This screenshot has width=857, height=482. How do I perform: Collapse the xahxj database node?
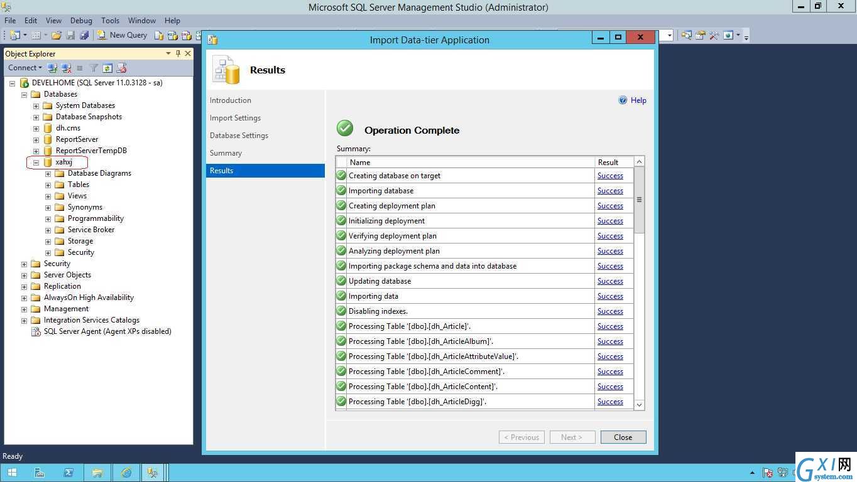[x=36, y=162]
